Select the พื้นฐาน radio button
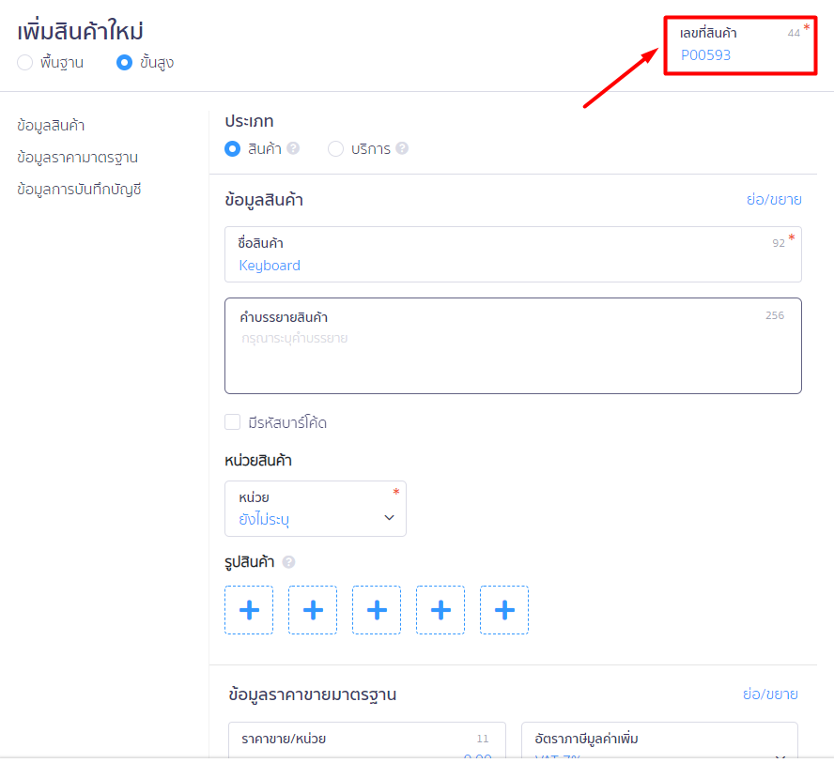 click(x=23, y=63)
